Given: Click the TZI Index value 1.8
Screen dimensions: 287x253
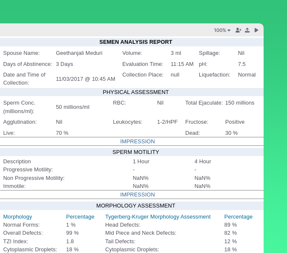Looking at the screenshot, I should click(x=70, y=241).
